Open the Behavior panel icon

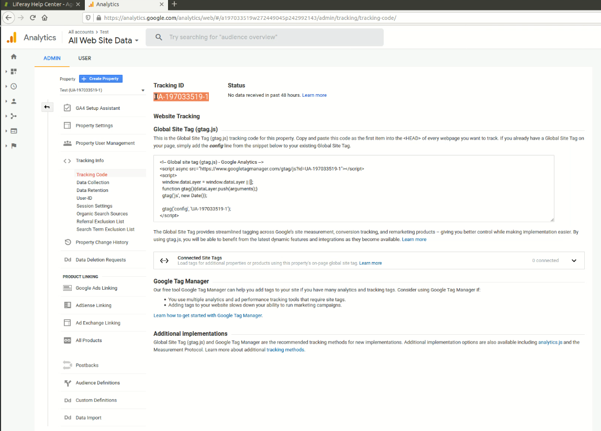[14, 131]
